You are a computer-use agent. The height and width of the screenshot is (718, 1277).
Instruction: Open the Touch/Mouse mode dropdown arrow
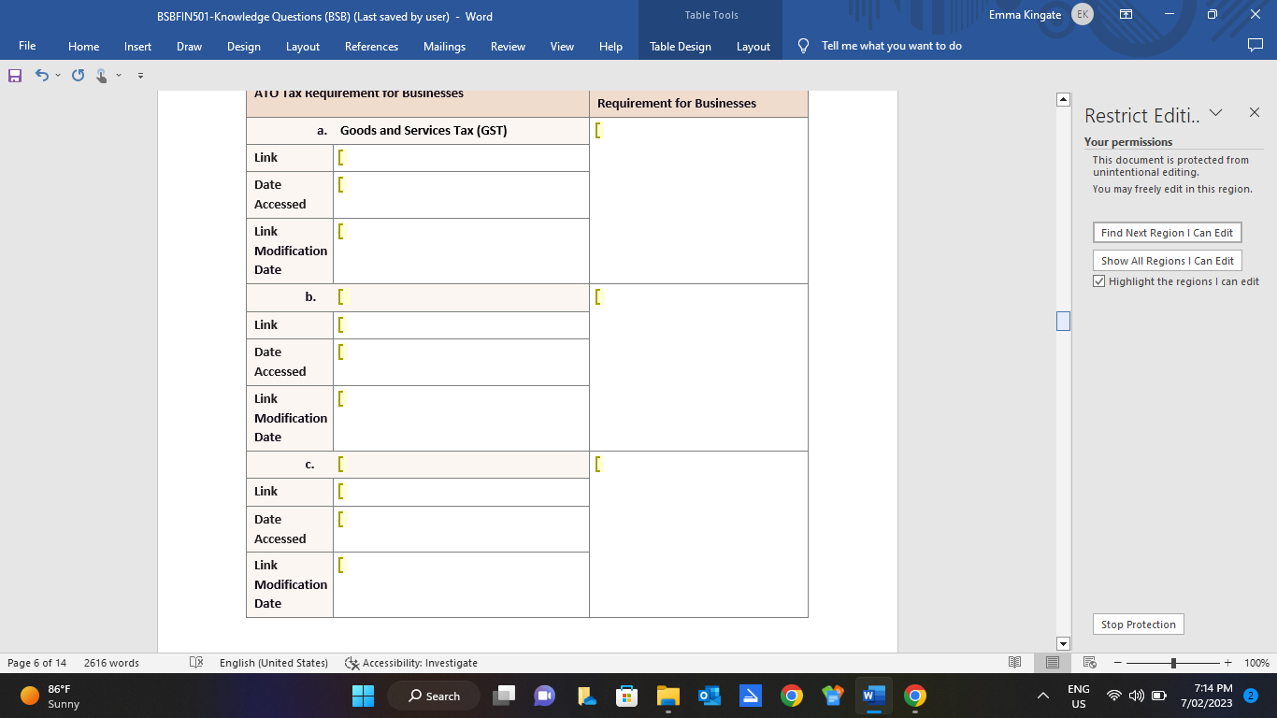point(119,75)
